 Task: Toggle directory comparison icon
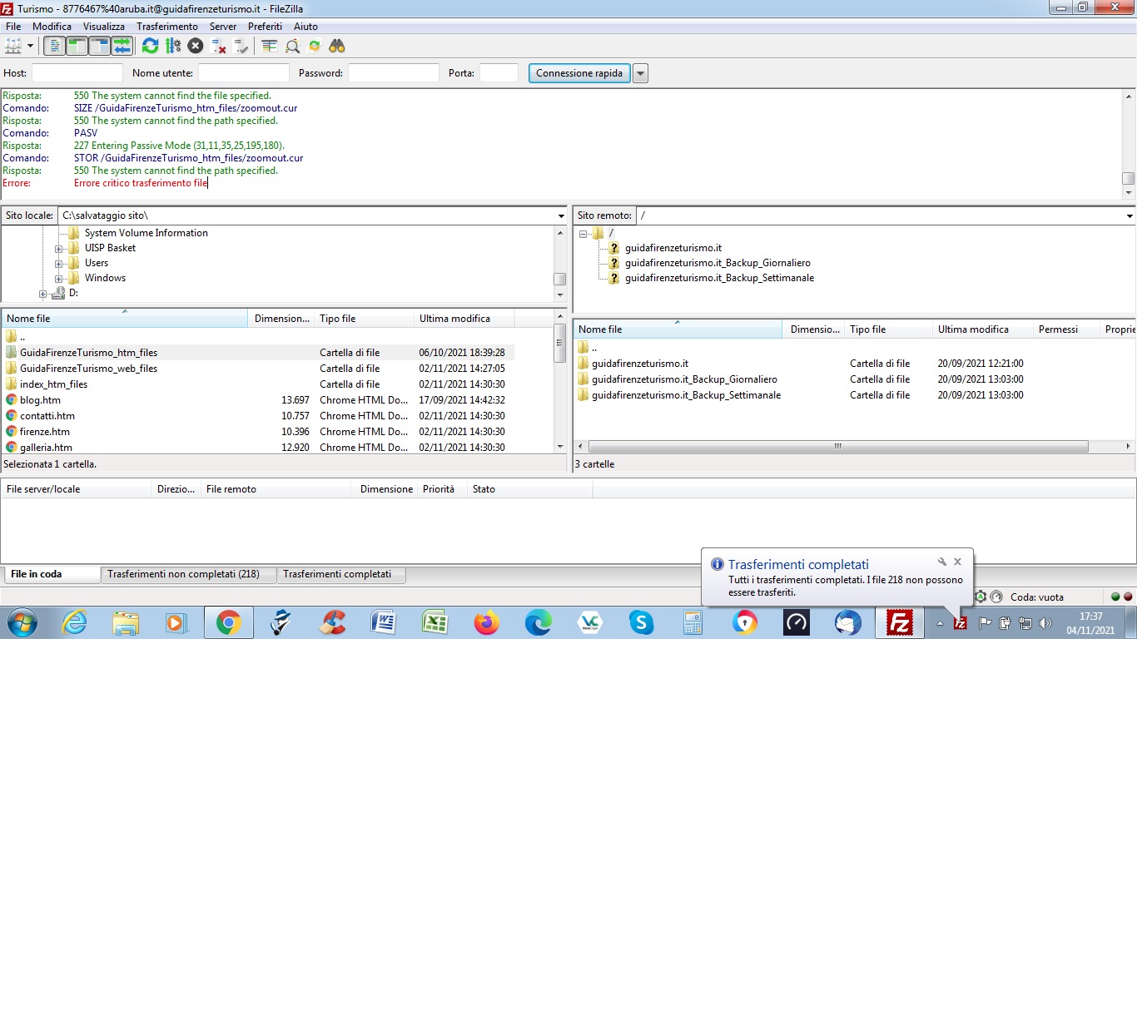(x=292, y=46)
